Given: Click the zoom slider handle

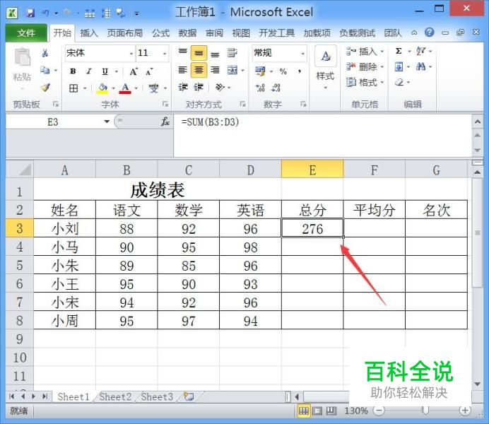Looking at the screenshot, I should pyautogui.click(x=425, y=411).
